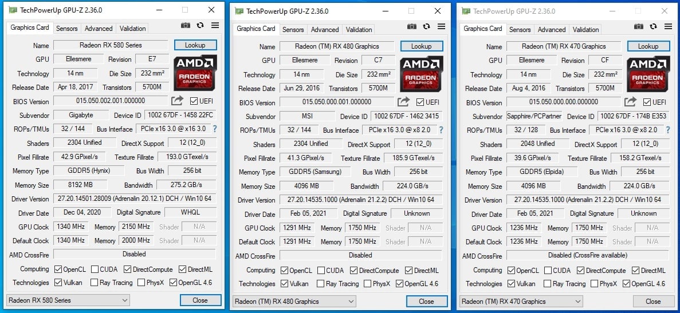Screen dimensions: 680x313
Task: Click the Close button in RX 580 window
Action: click(201, 300)
